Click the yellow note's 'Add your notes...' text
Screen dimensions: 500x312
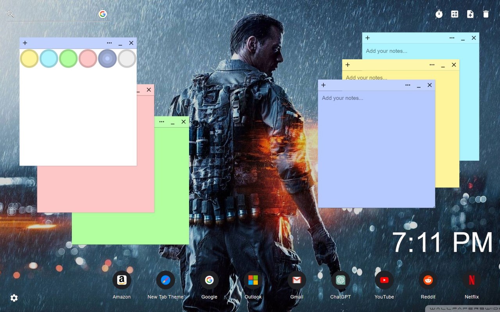coord(366,77)
